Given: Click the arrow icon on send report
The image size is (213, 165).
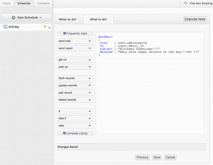Looking at the screenshot, I should pos(90,48).
